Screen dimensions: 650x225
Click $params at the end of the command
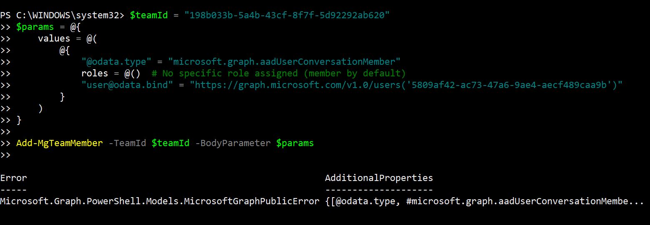click(295, 143)
